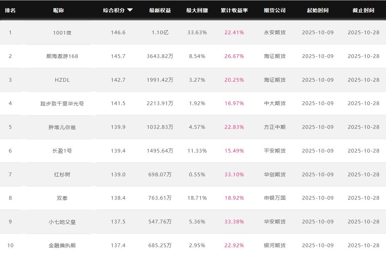Viewport: 386px width, 256px height.
Task: Sort by the 排名 column header
Action: pyautogui.click(x=10, y=10)
